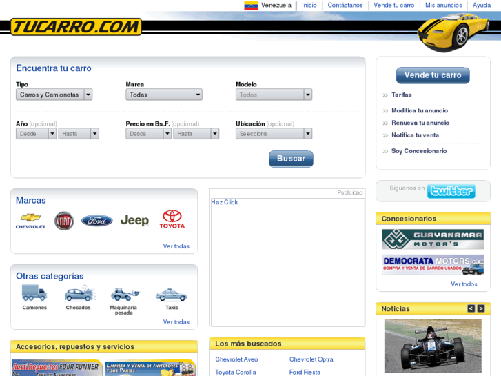
Task: Open the Chevrolet Optra search link
Action: point(311,359)
